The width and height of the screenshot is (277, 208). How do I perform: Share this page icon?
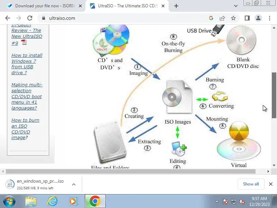pos(222,18)
